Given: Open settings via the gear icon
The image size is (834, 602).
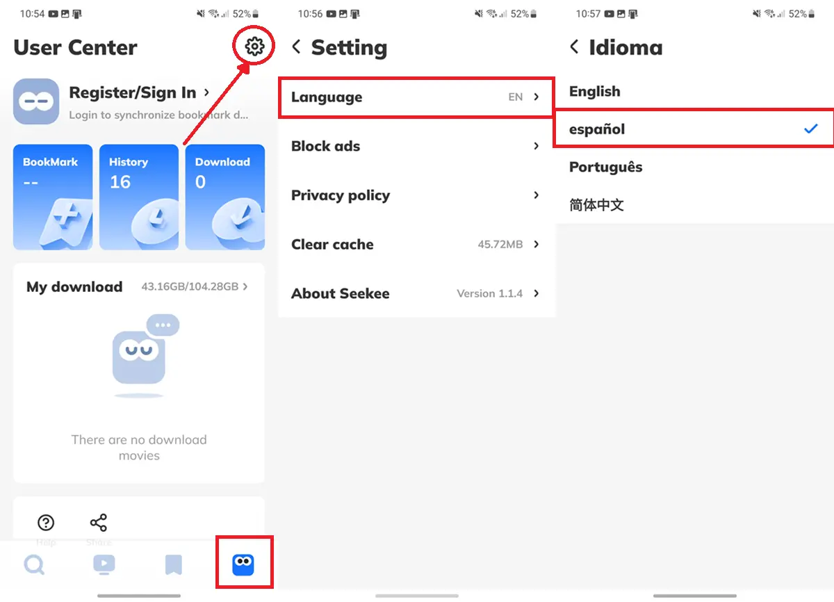Looking at the screenshot, I should point(255,47).
